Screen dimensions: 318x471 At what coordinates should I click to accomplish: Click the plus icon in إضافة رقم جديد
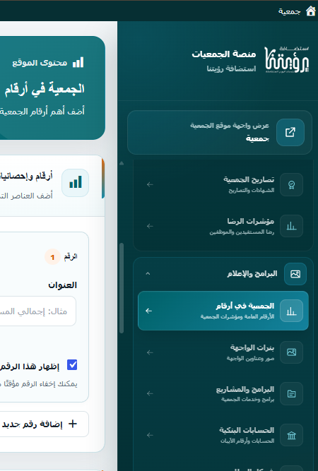[x=73, y=424]
